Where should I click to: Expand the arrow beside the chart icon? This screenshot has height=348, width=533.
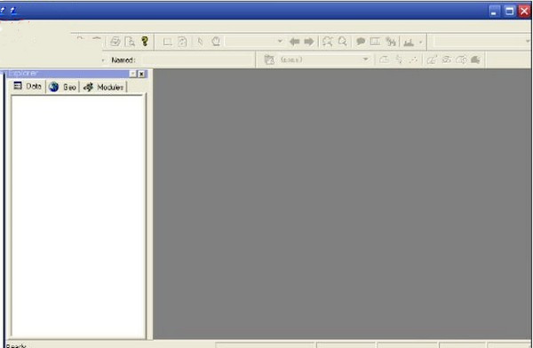click(x=420, y=42)
